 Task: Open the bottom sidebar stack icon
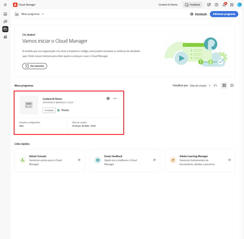(5, 37)
